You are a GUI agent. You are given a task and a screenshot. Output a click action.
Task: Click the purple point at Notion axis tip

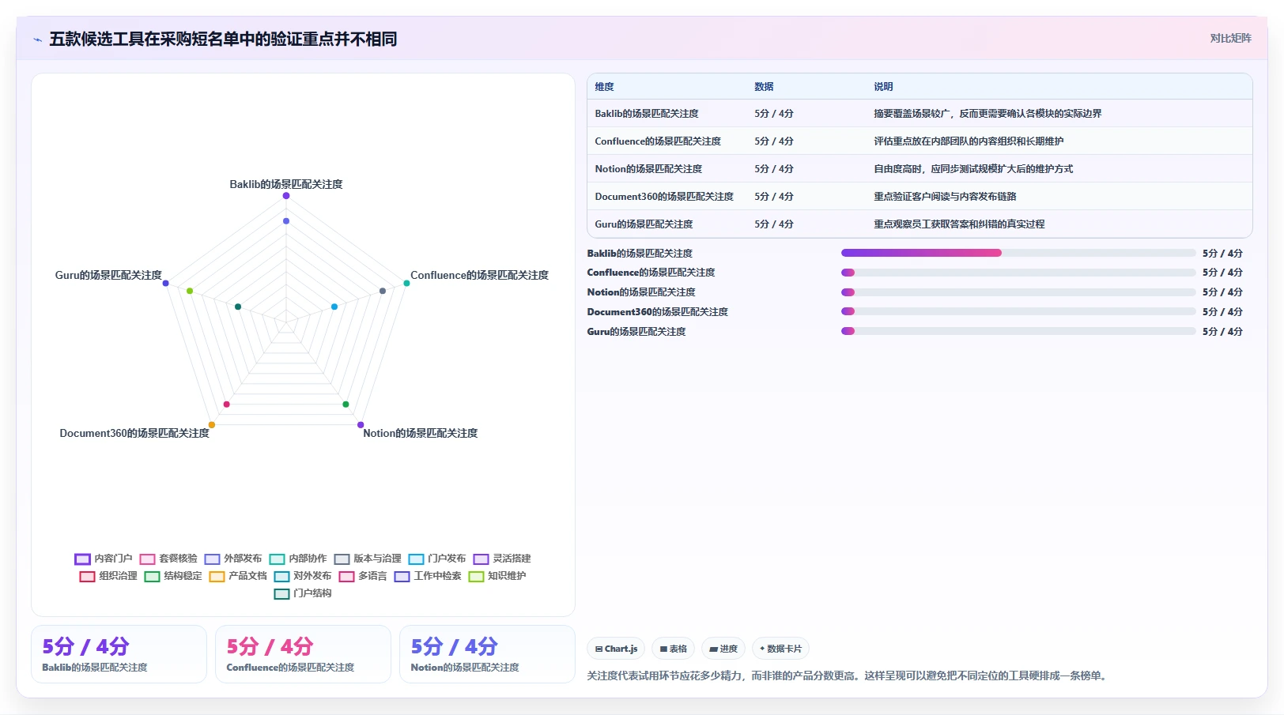[x=361, y=425]
